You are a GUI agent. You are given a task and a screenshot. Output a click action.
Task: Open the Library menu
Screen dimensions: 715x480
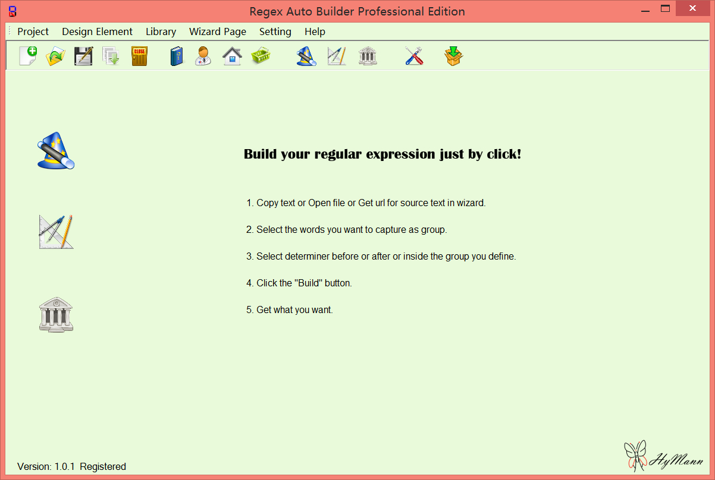(x=161, y=31)
